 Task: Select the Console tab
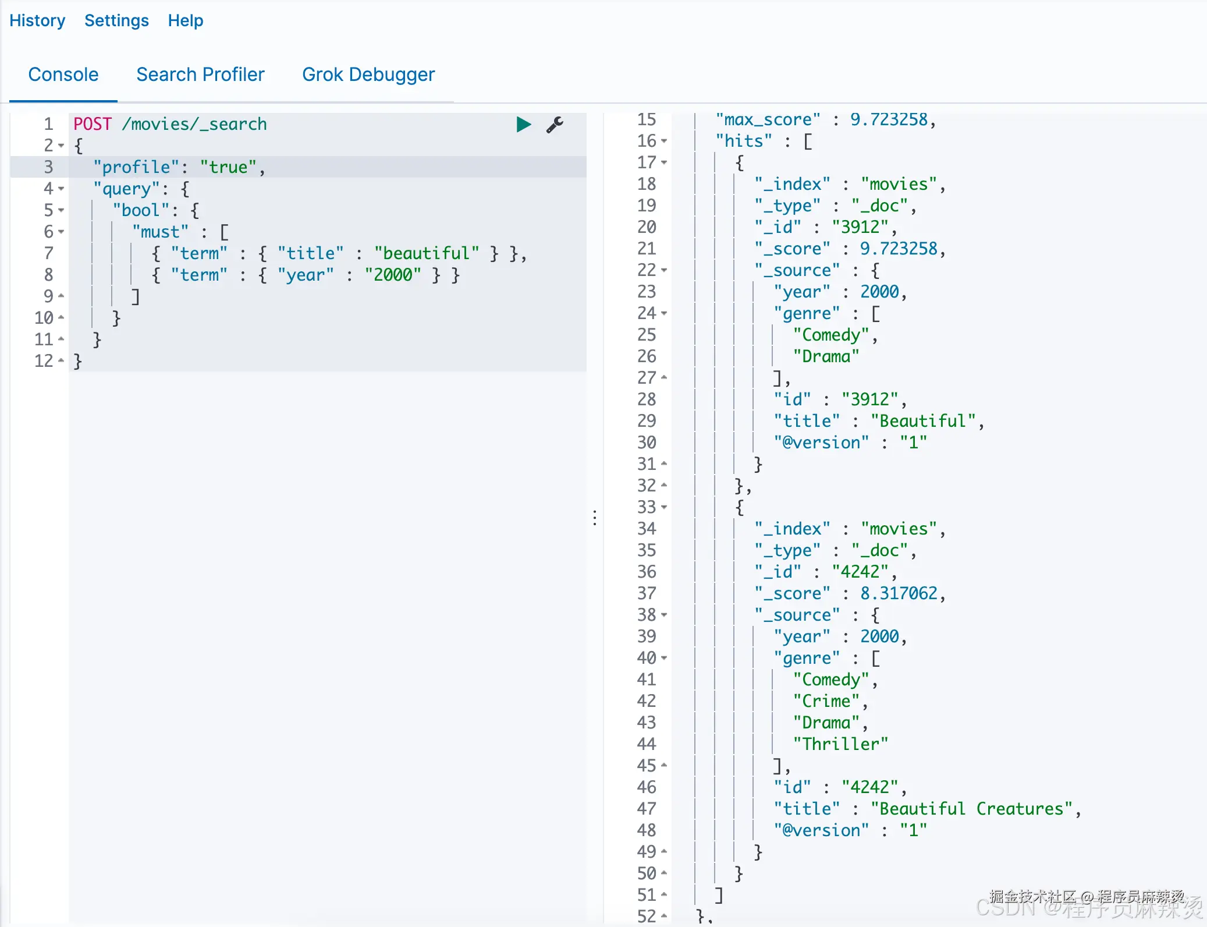(x=63, y=75)
